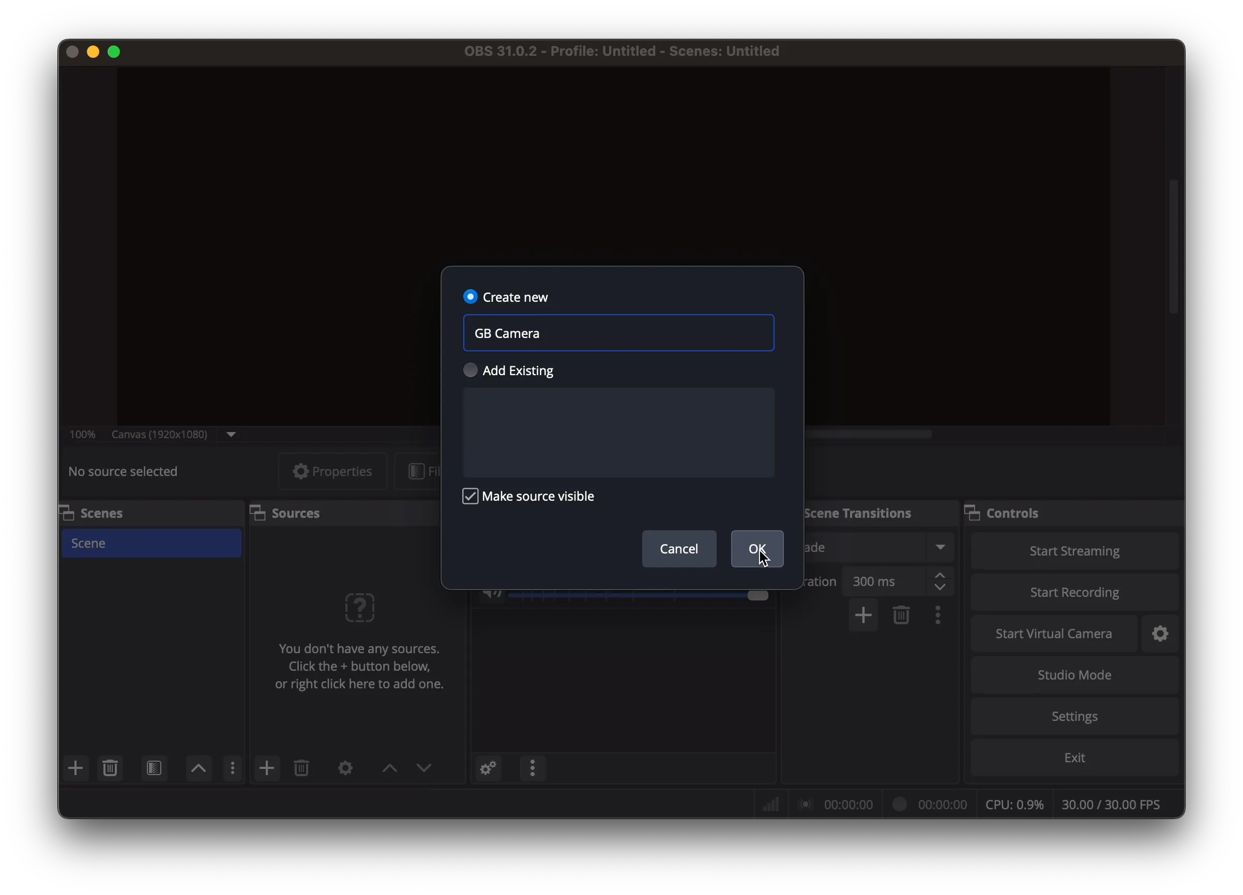Add a new transition with the plus icon
1243x895 pixels.
[x=862, y=615]
